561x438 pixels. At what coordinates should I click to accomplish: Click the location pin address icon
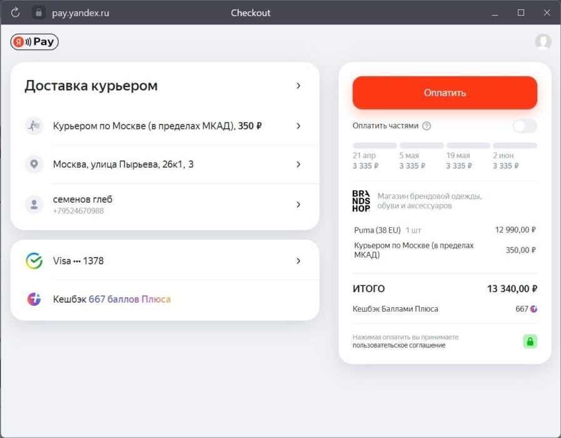pos(34,165)
